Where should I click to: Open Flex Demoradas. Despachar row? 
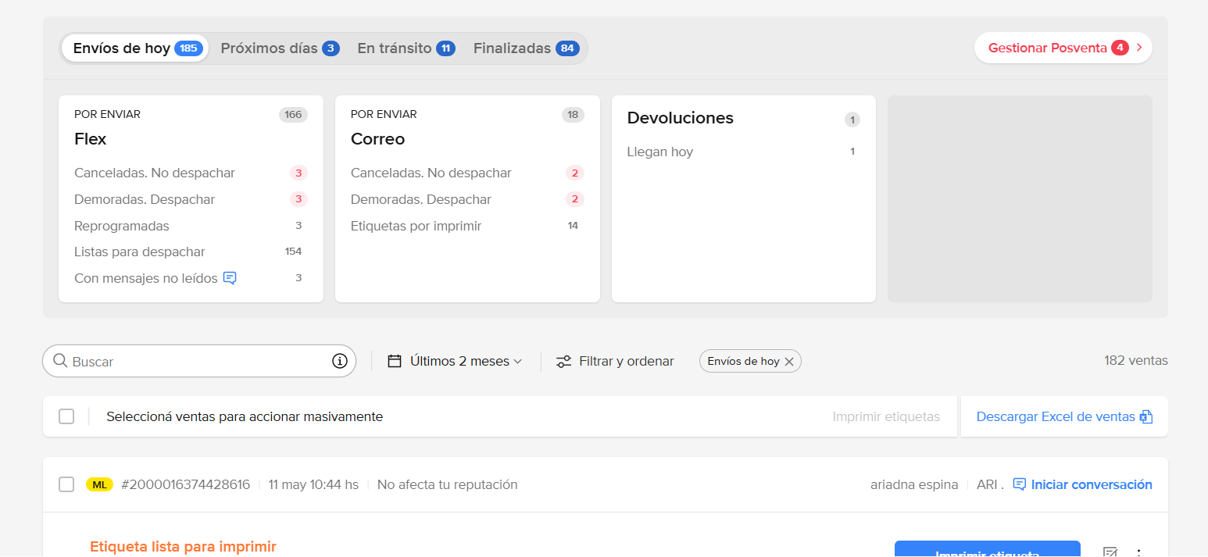191,199
